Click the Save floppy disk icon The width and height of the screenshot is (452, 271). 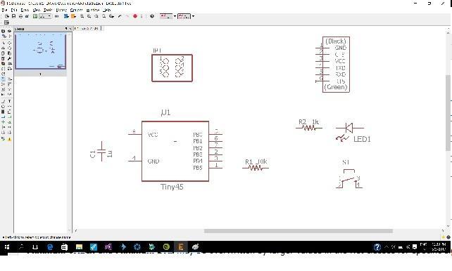pos(13,16)
